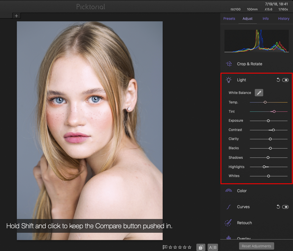Screen dimensions: 293x251
Task: Switch to the Presets tab
Action: coord(229,19)
